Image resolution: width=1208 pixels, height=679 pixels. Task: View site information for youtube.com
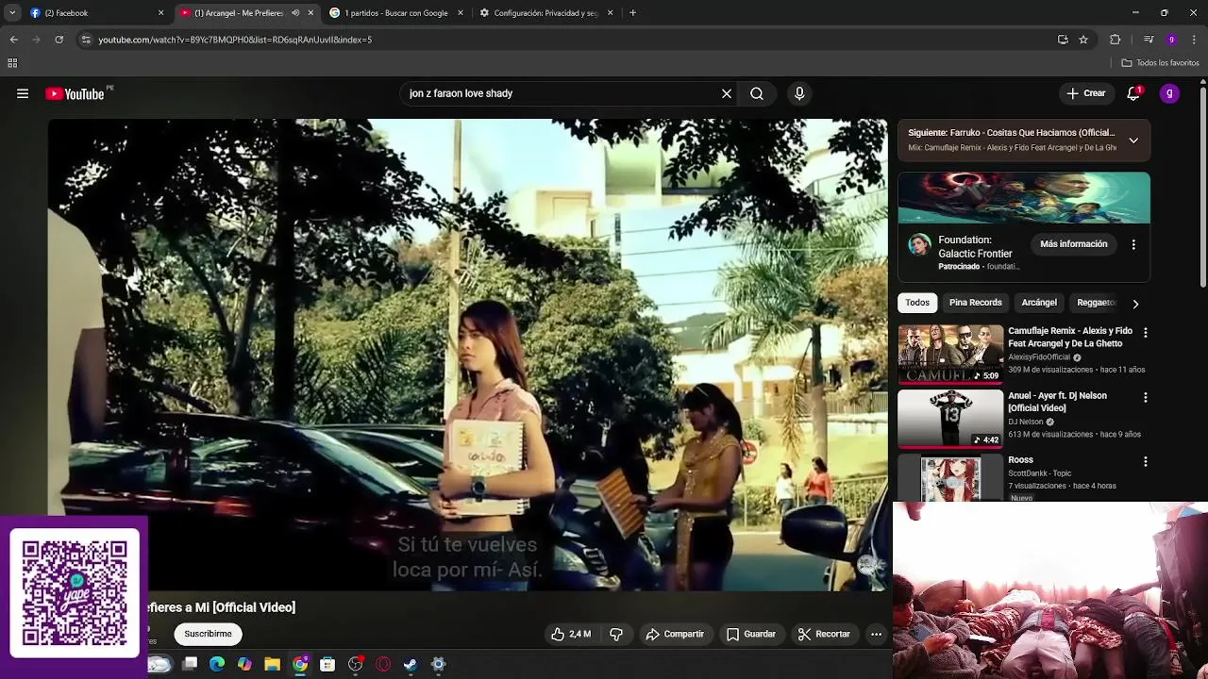(86, 40)
